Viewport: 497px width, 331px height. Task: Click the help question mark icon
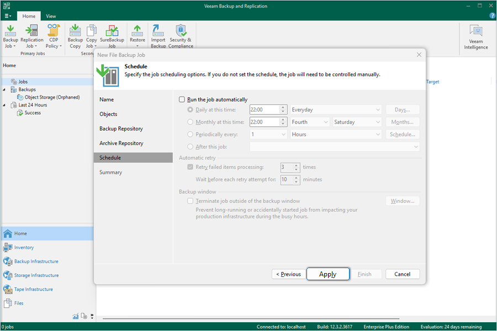click(x=493, y=15)
